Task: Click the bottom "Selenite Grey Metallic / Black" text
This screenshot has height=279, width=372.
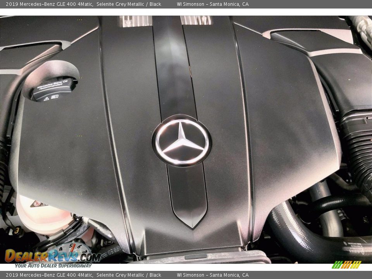Action: pyautogui.click(x=129, y=275)
